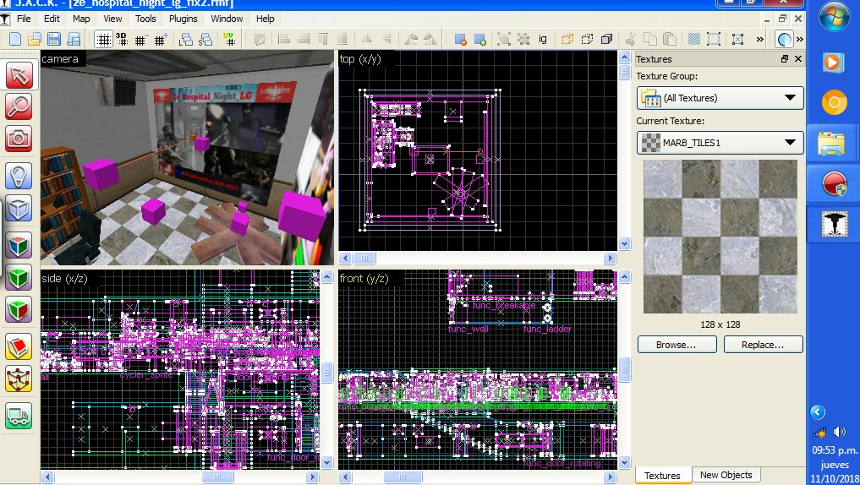
Task: Click side view vertical scrollbar thumb
Action: 327,373
